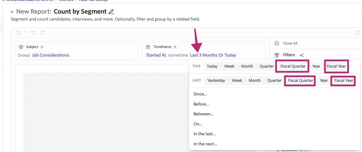Select Fiscal Year in the LAST row
This screenshot has height=152, width=362.
[343, 81]
